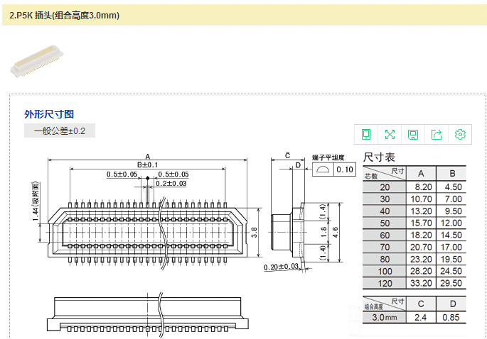The width and height of the screenshot is (487, 339).
Task: Click the share export arrow icon
Action: pyautogui.click(x=437, y=135)
